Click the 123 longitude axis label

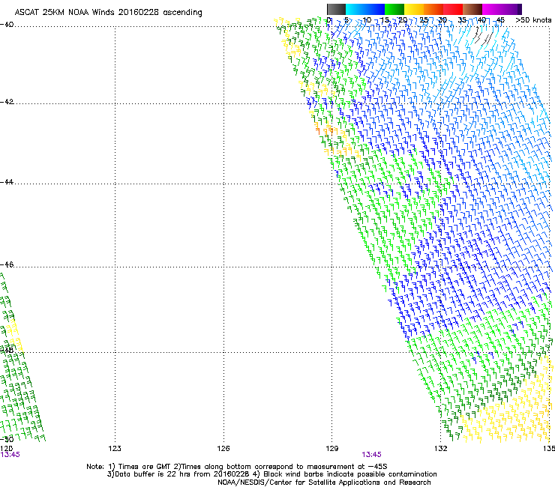point(115,449)
